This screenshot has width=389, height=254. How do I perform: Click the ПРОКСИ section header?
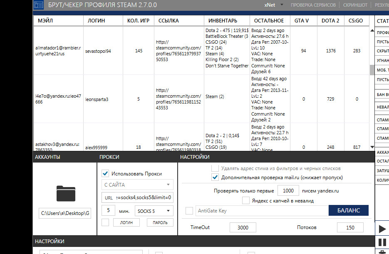click(x=109, y=157)
